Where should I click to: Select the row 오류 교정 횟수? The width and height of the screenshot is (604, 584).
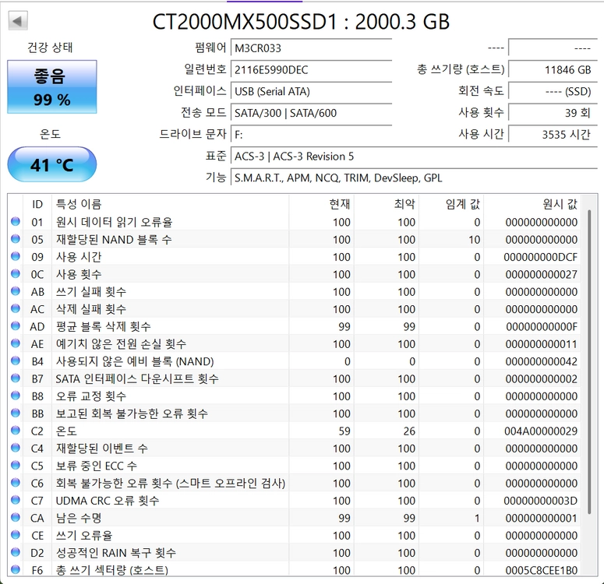295,396
